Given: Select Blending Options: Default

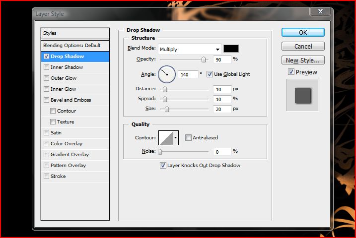Looking at the screenshot, I should pos(74,45).
